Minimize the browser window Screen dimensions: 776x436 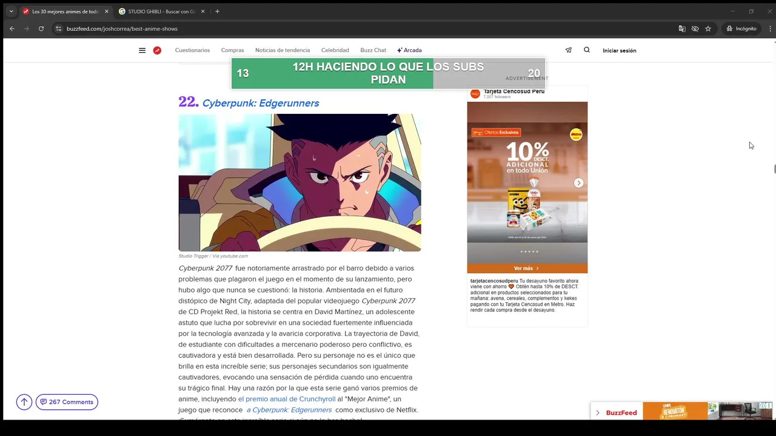pyautogui.click(x=732, y=11)
